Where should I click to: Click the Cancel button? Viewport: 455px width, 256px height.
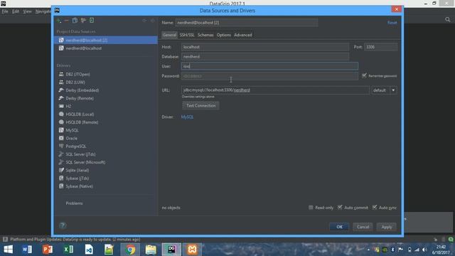(363, 227)
